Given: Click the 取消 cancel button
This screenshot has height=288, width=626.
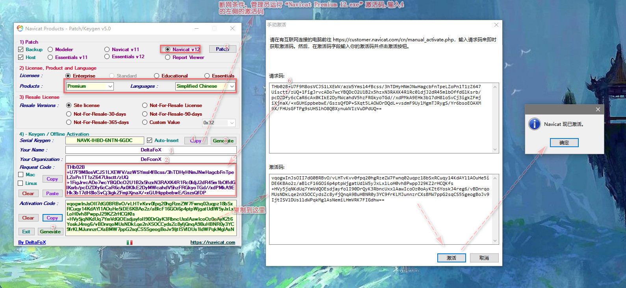Looking at the screenshot, I should point(484,258).
